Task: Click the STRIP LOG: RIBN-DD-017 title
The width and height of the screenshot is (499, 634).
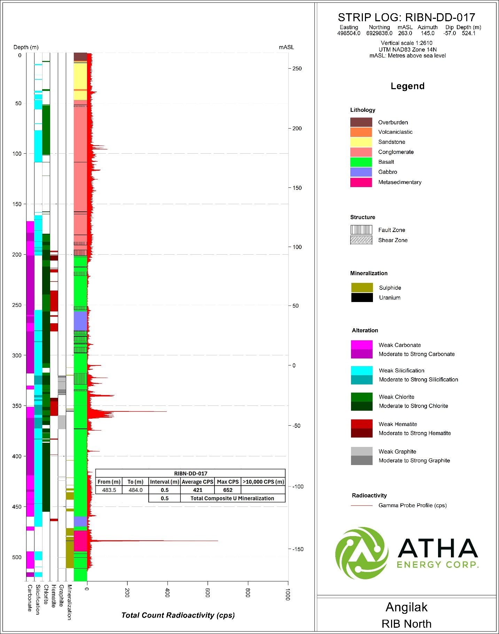Action: click(x=406, y=17)
